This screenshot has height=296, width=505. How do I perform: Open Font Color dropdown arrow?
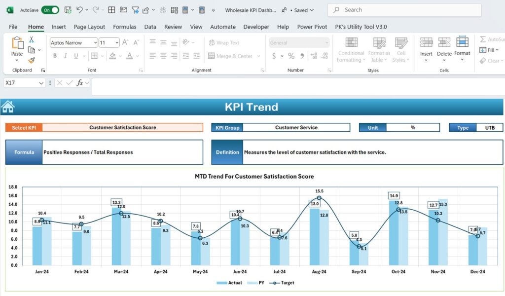(138, 56)
